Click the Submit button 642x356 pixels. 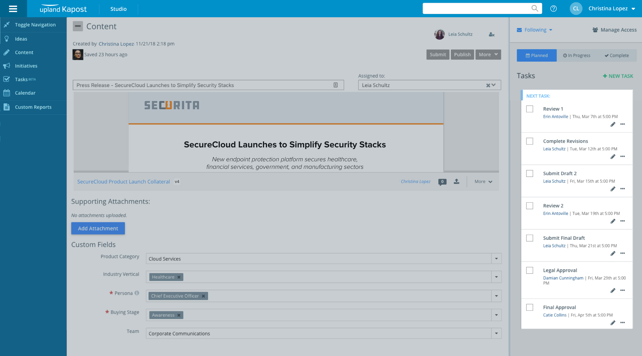coord(438,55)
